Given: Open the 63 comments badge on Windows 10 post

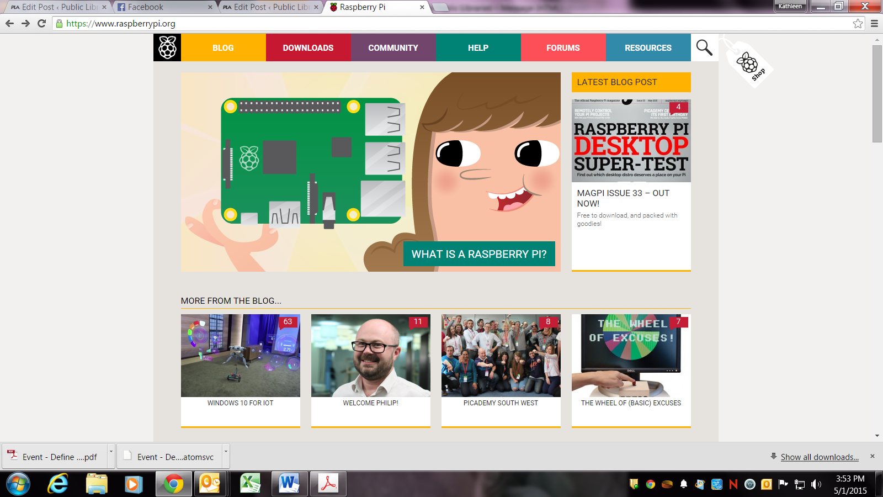Looking at the screenshot, I should click(288, 322).
